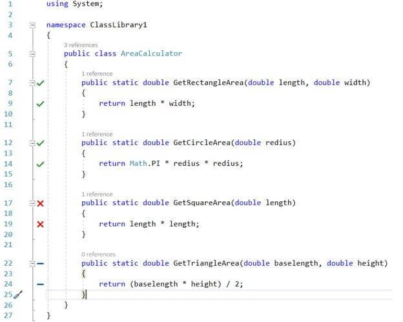The height and width of the screenshot is (322, 403).
Task: Click the 'namespace' keyword on line 3
Action: click(x=66, y=25)
